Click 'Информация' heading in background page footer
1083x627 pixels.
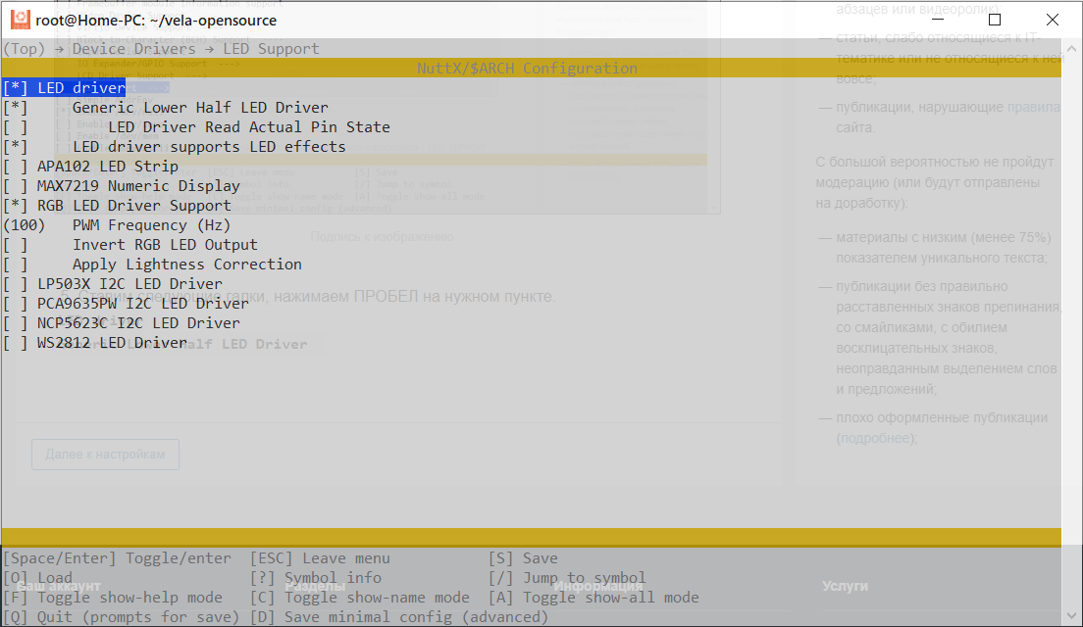coord(598,586)
